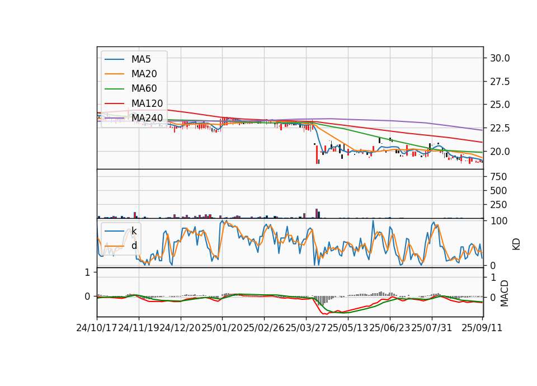Screen dimensions: 537x386
Task: Click the MA5 legend label
Action: (x=141, y=59)
